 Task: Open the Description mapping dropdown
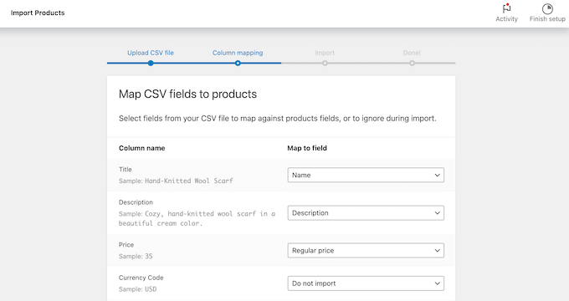coord(366,213)
